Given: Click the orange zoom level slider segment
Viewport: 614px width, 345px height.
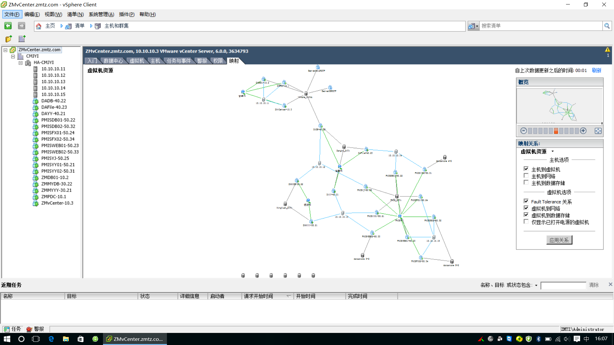Looking at the screenshot, I should 556,131.
